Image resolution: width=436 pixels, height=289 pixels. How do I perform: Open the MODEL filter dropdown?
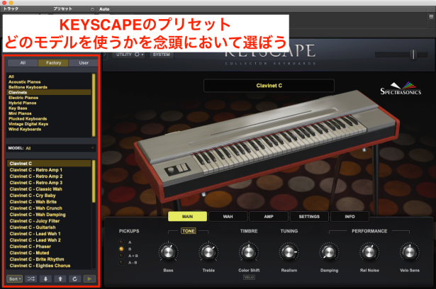point(52,148)
